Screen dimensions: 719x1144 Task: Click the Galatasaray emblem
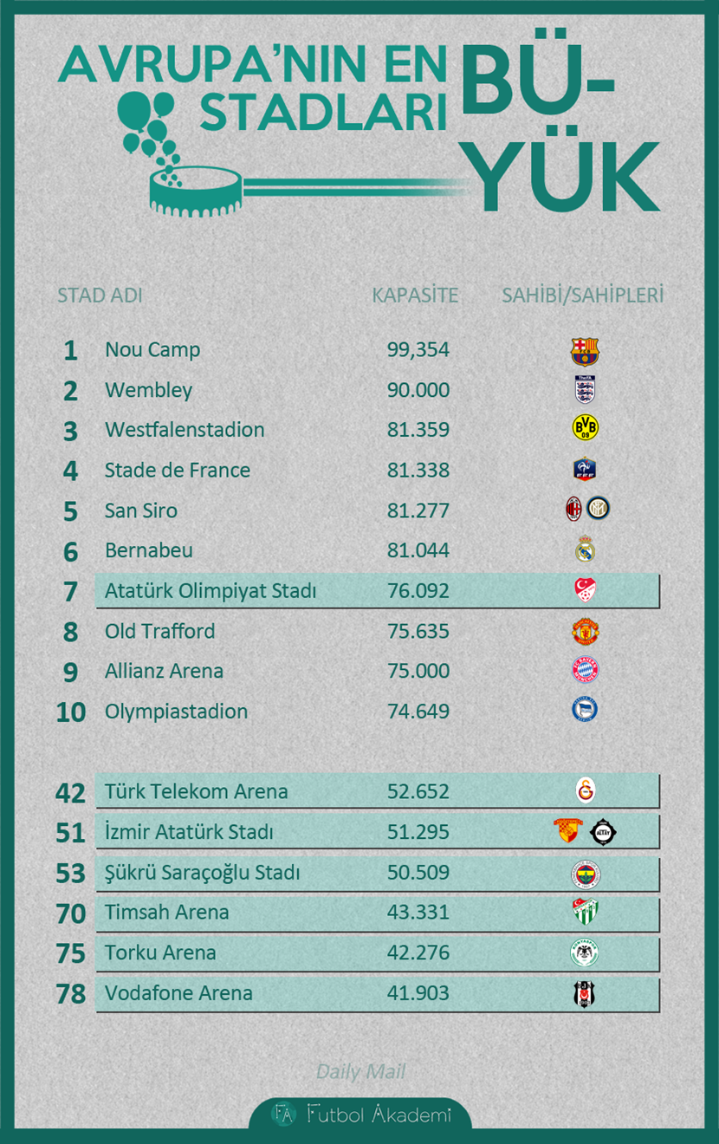pyautogui.click(x=586, y=790)
